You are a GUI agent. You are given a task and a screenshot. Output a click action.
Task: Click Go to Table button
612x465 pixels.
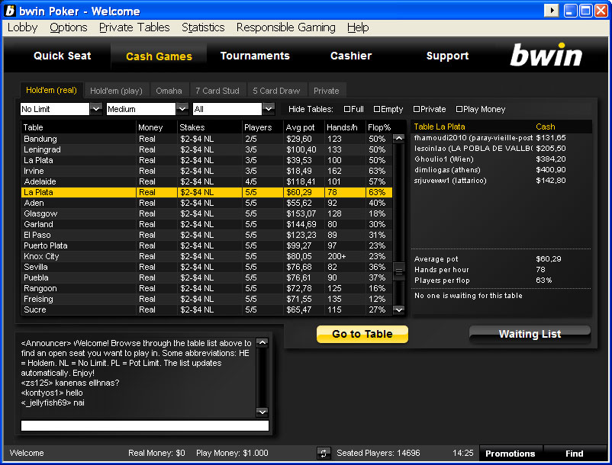pyautogui.click(x=362, y=334)
